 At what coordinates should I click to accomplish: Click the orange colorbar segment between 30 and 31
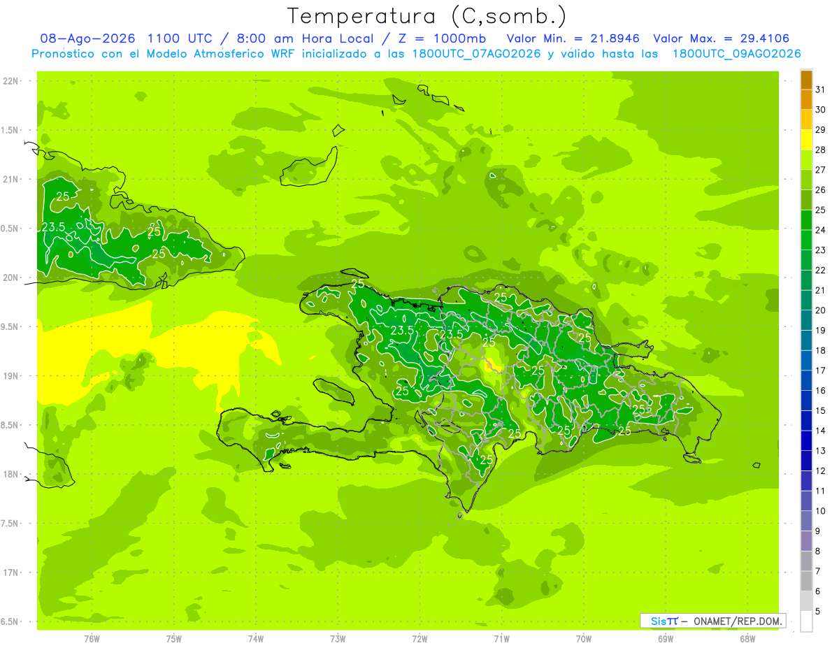807,99
